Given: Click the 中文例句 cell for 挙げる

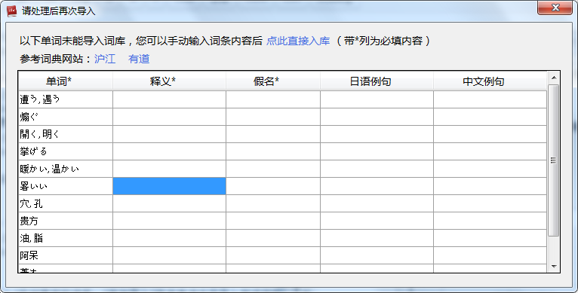Looking at the screenshot, I should coord(490,151).
